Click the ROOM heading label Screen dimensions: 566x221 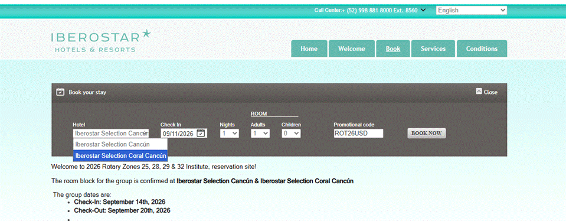click(x=259, y=113)
